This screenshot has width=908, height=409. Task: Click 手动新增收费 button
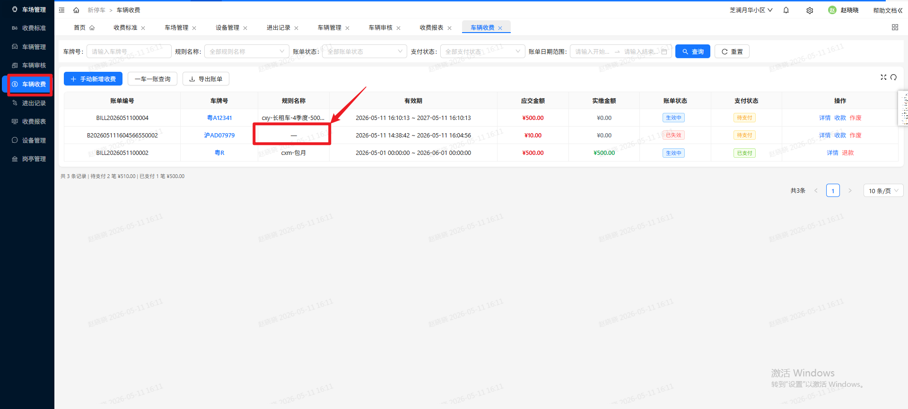(93, 79)
